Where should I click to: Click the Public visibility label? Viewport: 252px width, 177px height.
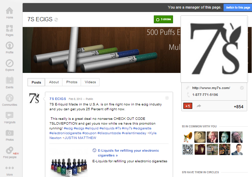(x=89, y=99)
